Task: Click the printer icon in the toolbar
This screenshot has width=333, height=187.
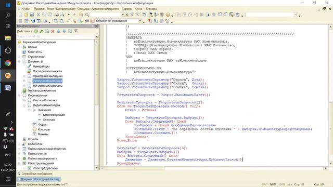Action: click(57, 15)
